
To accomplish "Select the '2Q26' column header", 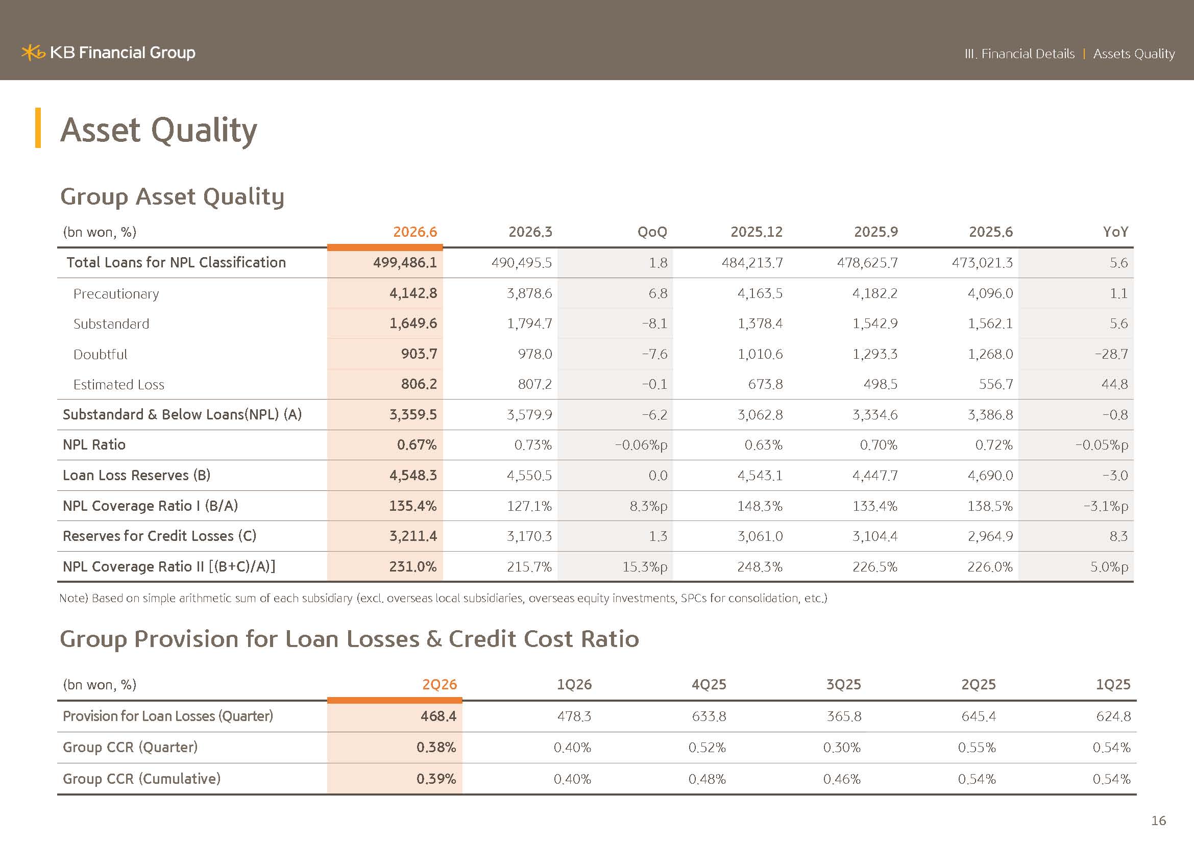I will click(x=440, y=684).
